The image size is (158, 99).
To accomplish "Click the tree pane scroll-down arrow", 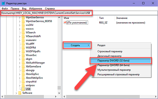I will coord(59,93).
